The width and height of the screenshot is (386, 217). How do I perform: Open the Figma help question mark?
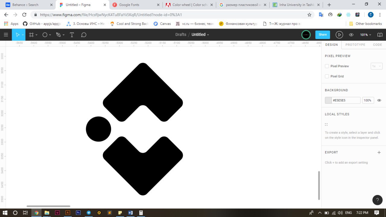pos(378,200)
